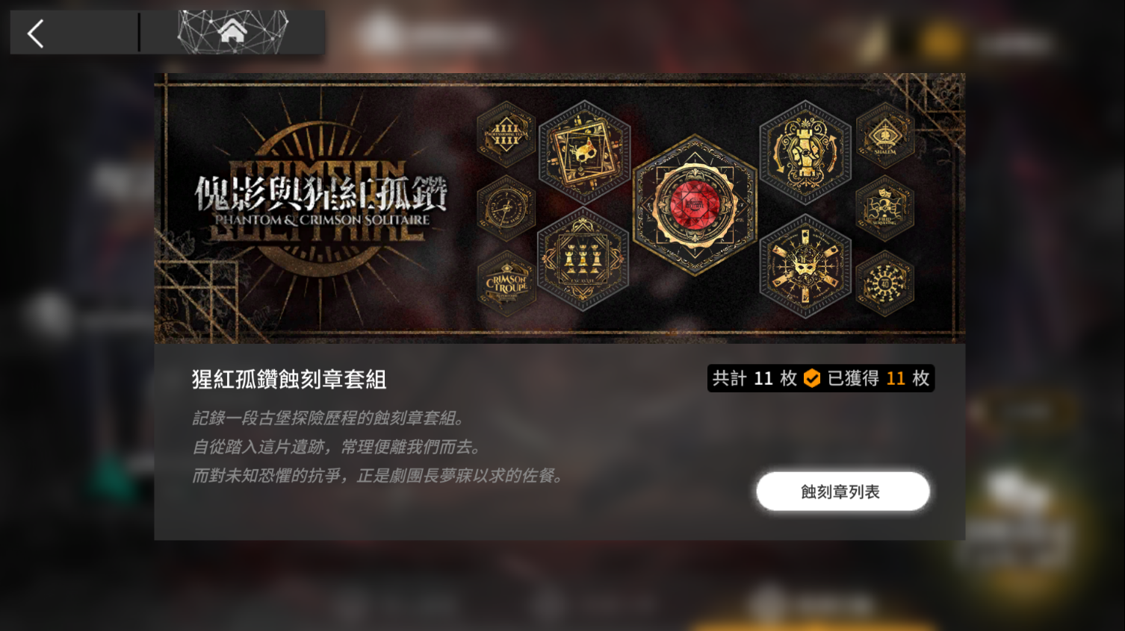Select the Collection Sequence compass medal
1125x631 pixels.
[506, 209]
